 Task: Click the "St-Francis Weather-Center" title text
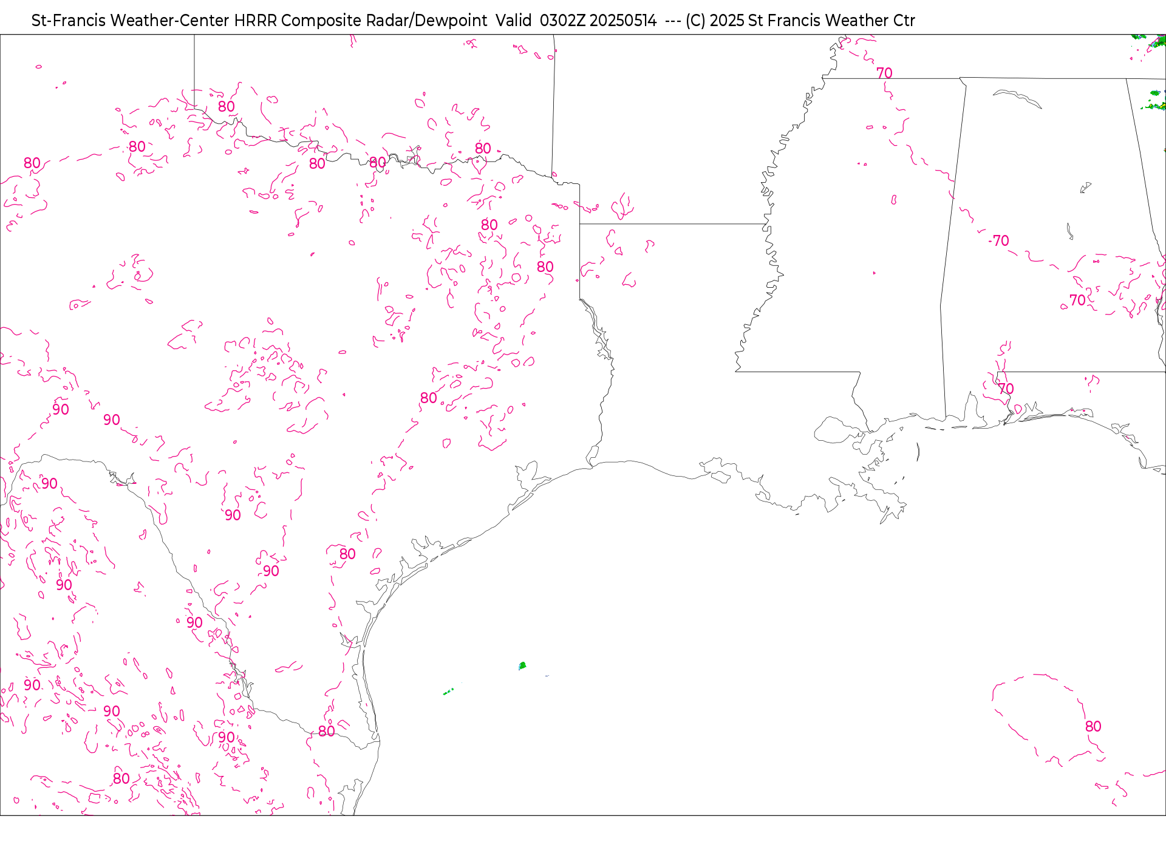coord(131,21)
